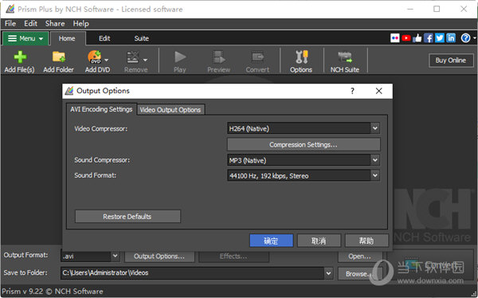Expand the Sound Format dropdown

click(x=375, y=175)
